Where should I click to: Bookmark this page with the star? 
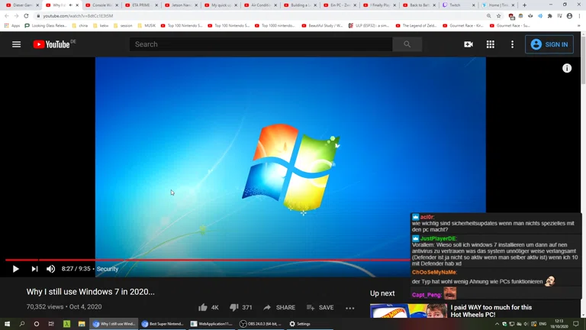(498, 16)
